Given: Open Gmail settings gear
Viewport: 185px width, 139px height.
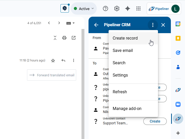Looking at the screenshot, I should [x=117, y=9].
